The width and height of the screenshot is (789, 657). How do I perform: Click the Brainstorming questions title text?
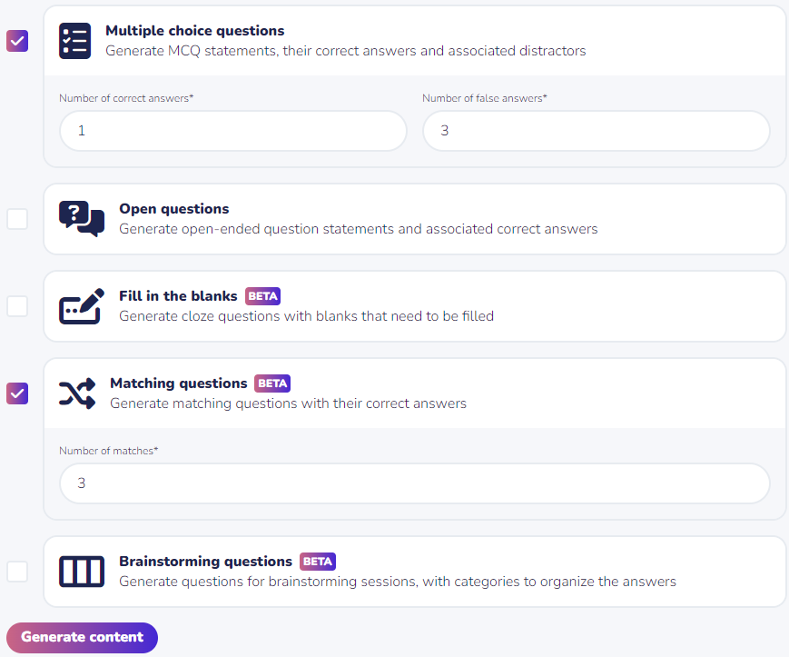click(206, 562)
